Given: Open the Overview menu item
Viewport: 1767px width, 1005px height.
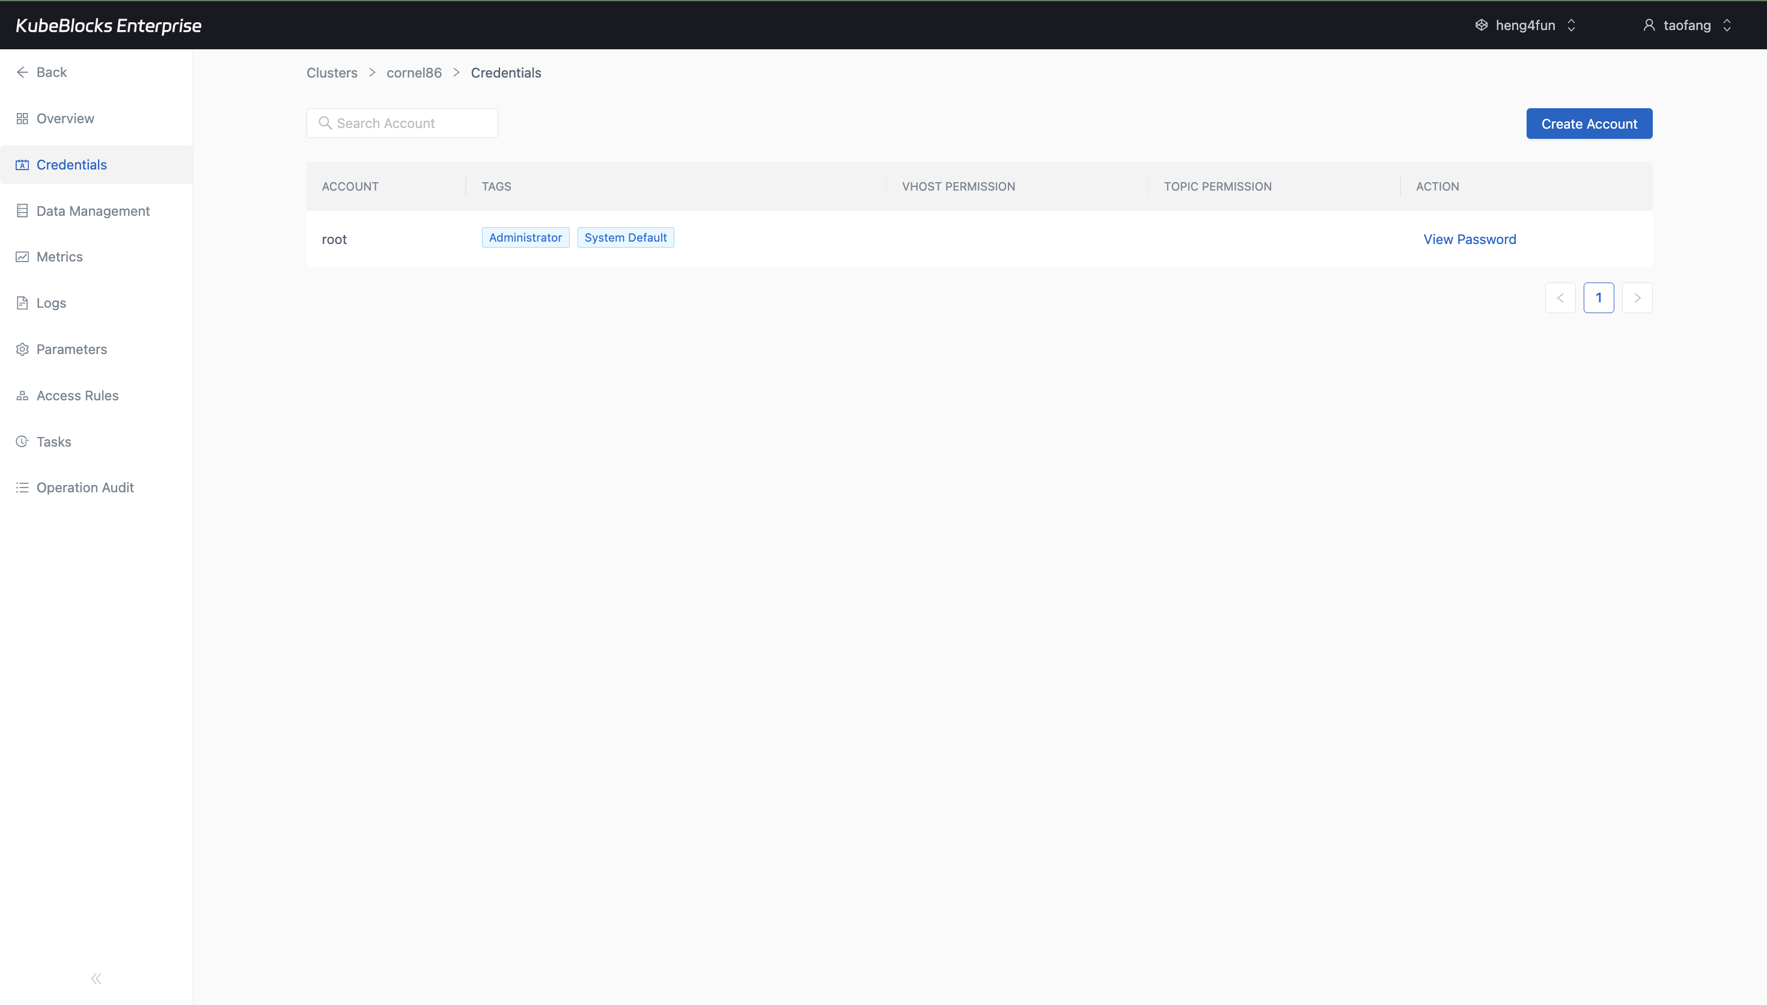Looking at the screenshot, I should [97, 119].
